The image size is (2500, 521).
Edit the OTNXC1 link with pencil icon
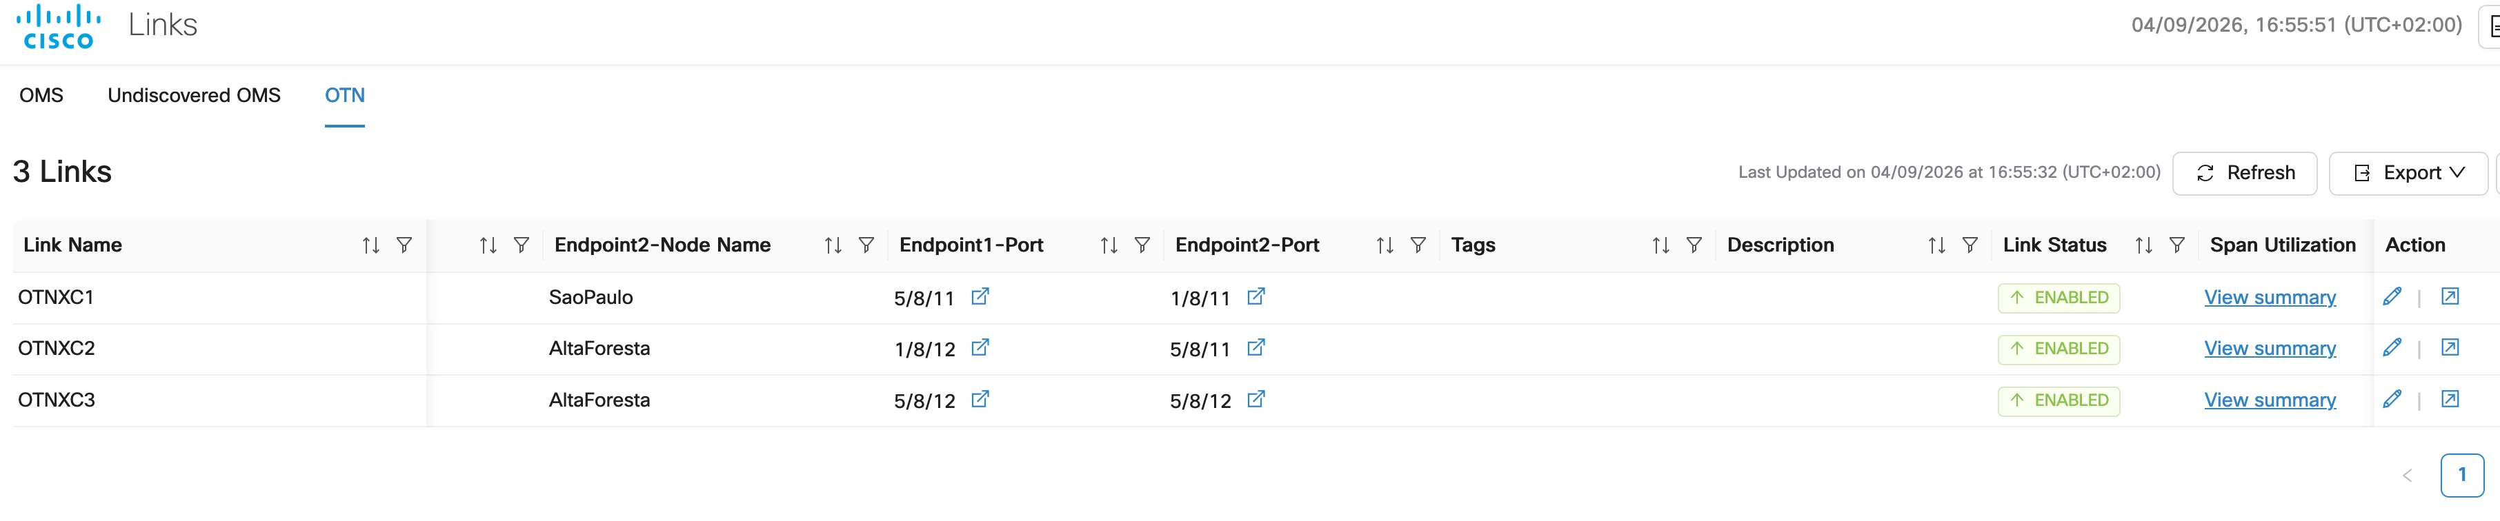[x=2392, y=297]
